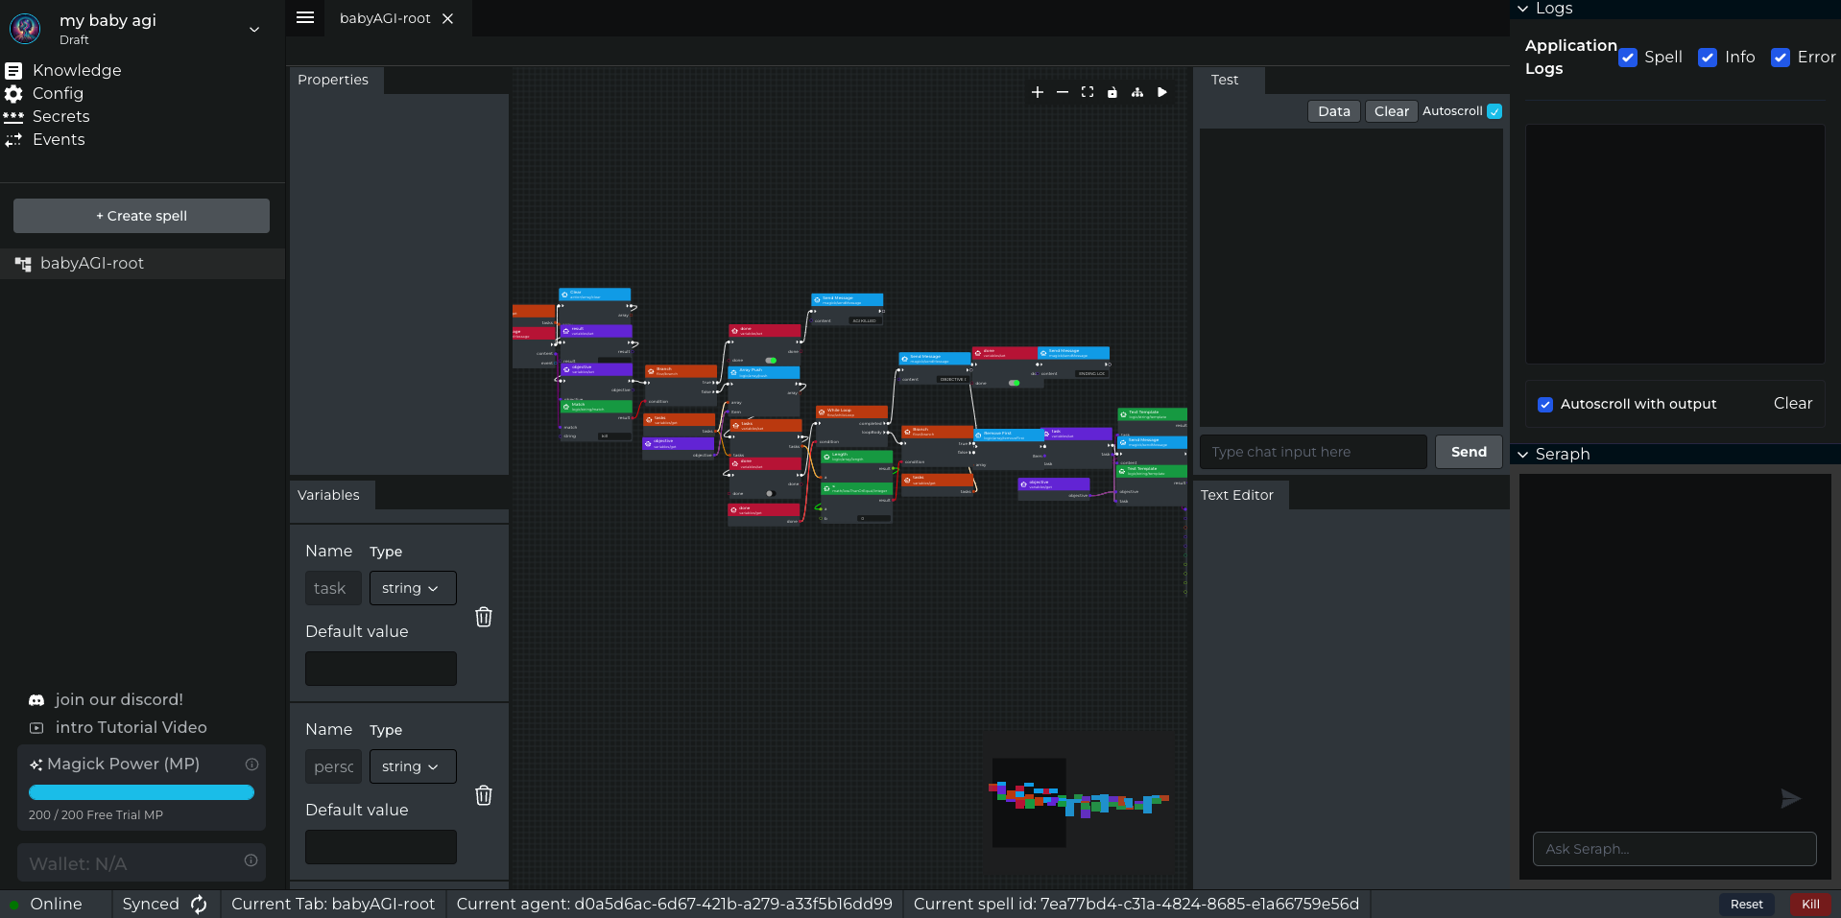Click the Create spell button
The width and height of the screenshot is (1841, 918).
(x=141, y=216)
